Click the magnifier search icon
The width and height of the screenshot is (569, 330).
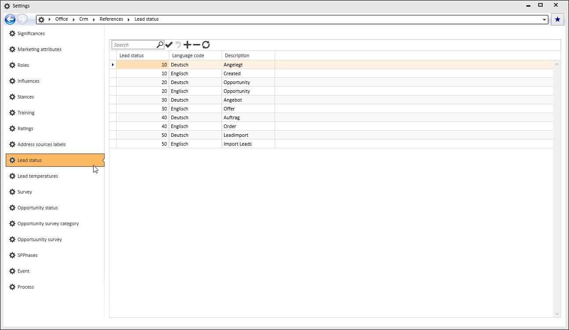point(160,44)
